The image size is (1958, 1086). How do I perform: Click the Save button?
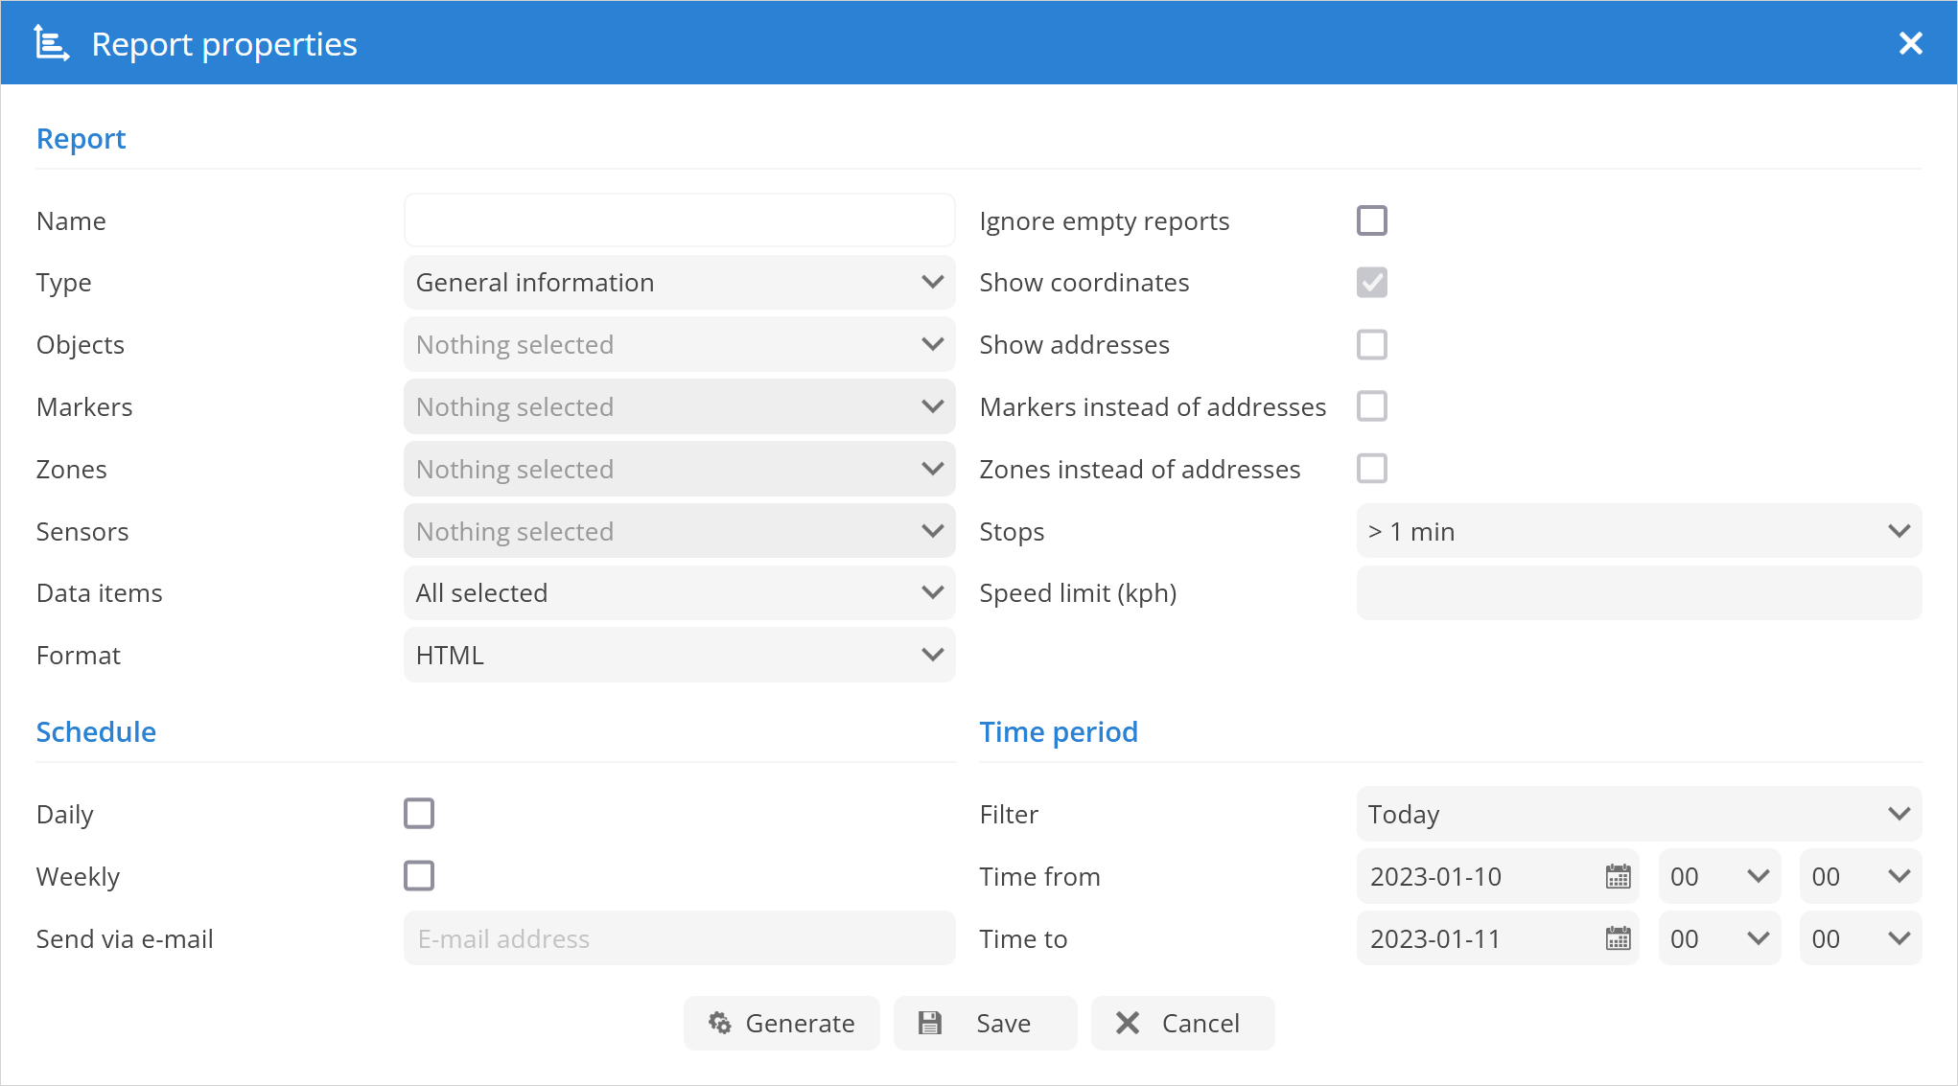pos(985,1023)
